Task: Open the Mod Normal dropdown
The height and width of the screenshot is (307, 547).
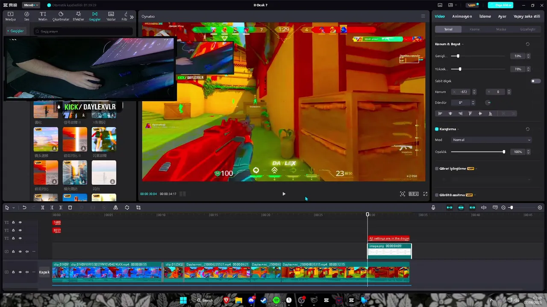Action: pyautogui.click(x=491, y=140)
